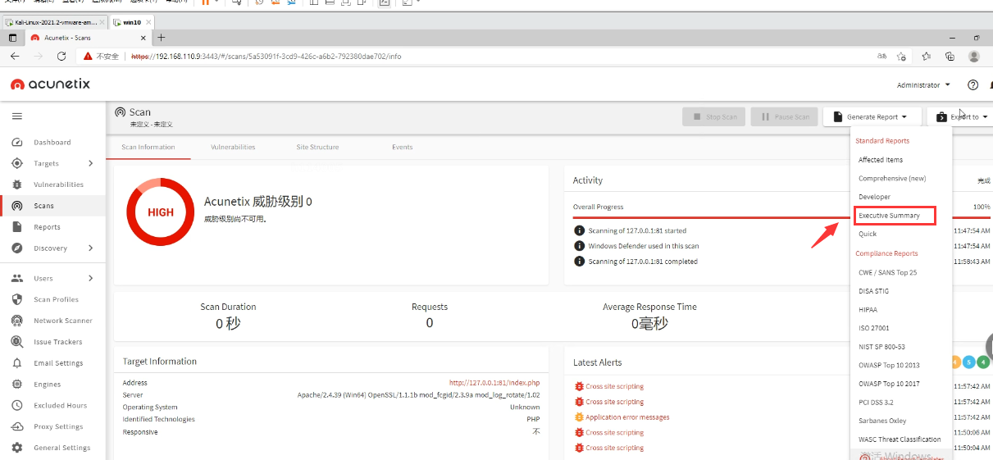This screenshot has width=993, height=460.
Task: Choose WASC Threat Classification report
Action: click(x=901, y=440)
